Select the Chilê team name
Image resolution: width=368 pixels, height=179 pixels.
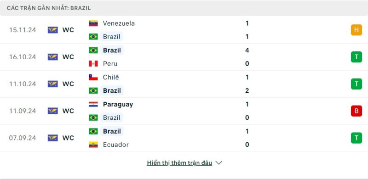[x=111, y=77]
